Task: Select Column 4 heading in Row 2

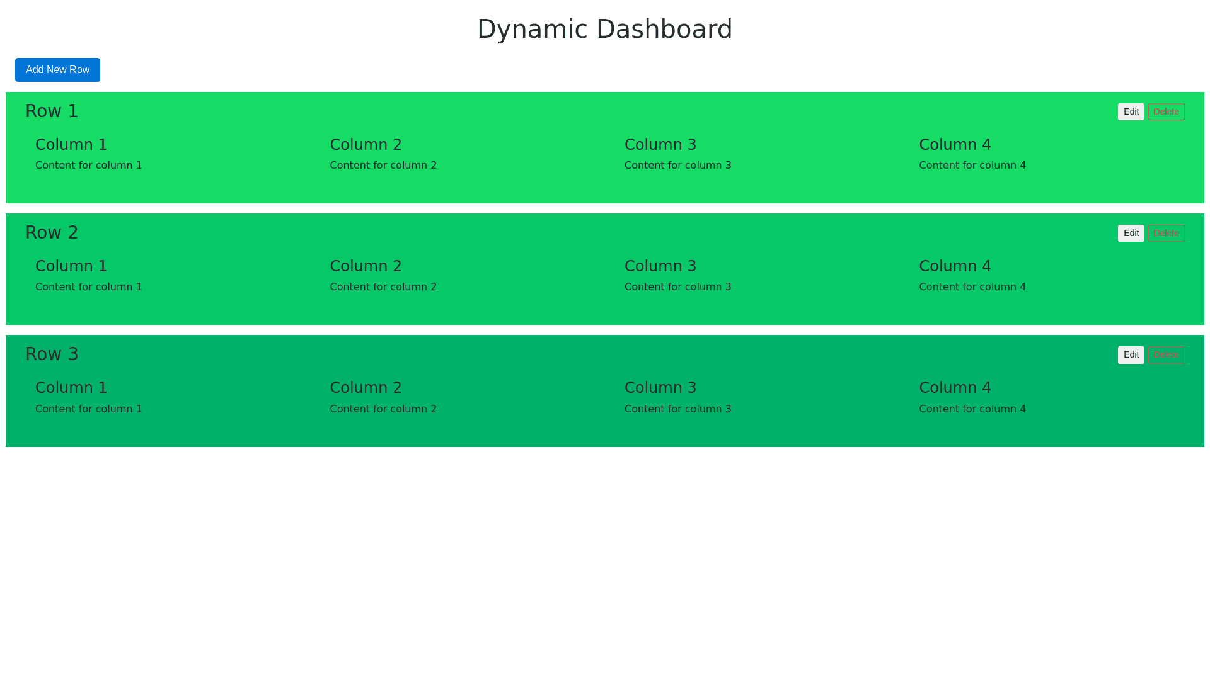Action: pyautogui.click(x=955, y=266)
